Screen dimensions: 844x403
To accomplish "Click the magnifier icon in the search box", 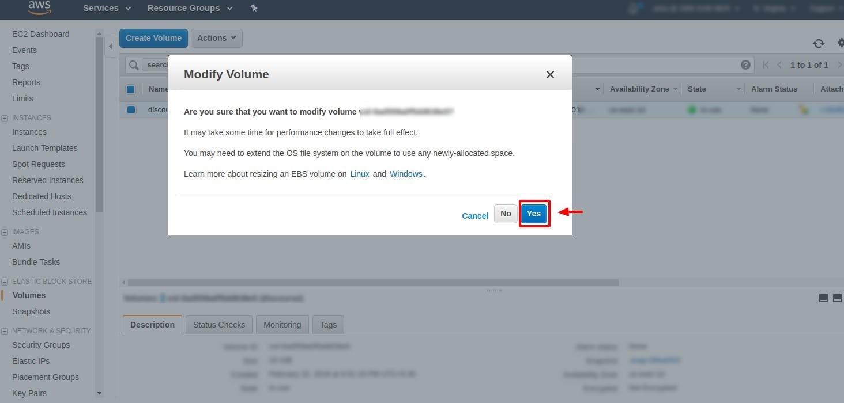I will (x=133, y=64).
